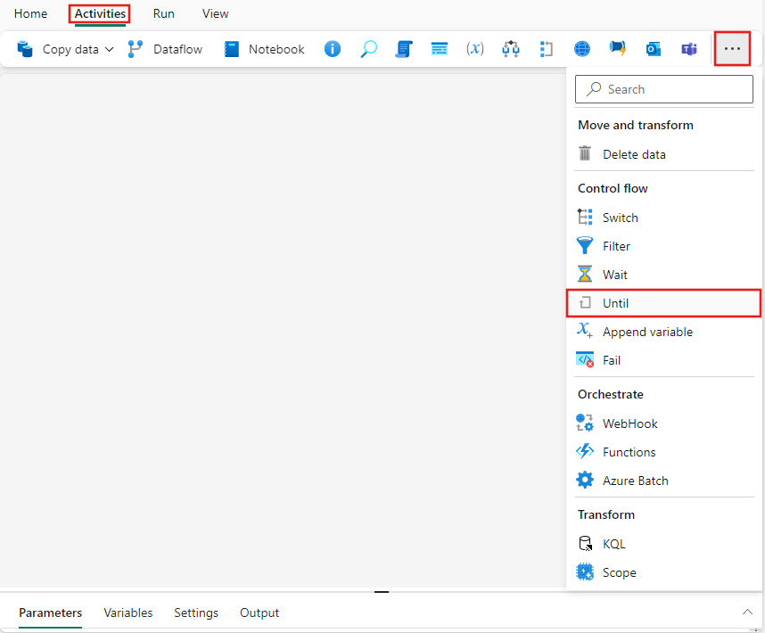Add a Teams activity from toolbar
This screenshot has width=765, height=633.
pos(689,49)
